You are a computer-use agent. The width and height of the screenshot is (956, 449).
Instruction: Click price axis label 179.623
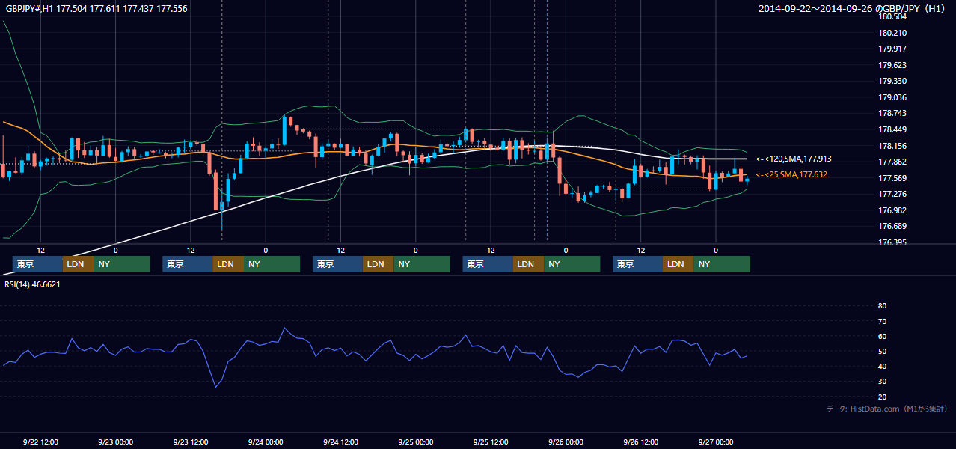892,65
